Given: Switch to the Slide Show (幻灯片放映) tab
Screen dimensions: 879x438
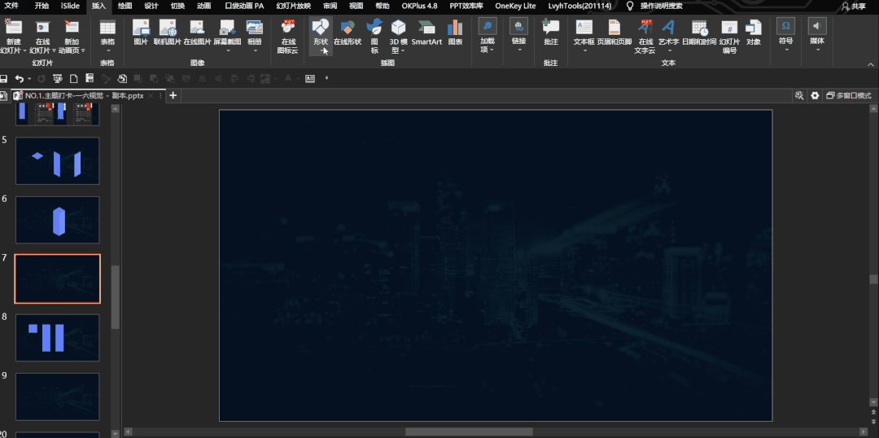Looking at the screenshot, I should (x=293, y=7).
